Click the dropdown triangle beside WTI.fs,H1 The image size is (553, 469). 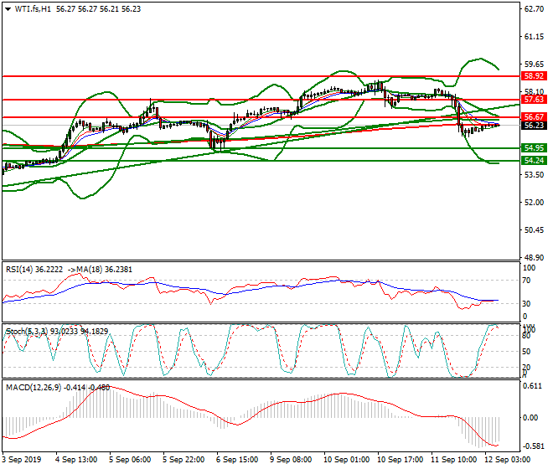[x=8, y=9]
